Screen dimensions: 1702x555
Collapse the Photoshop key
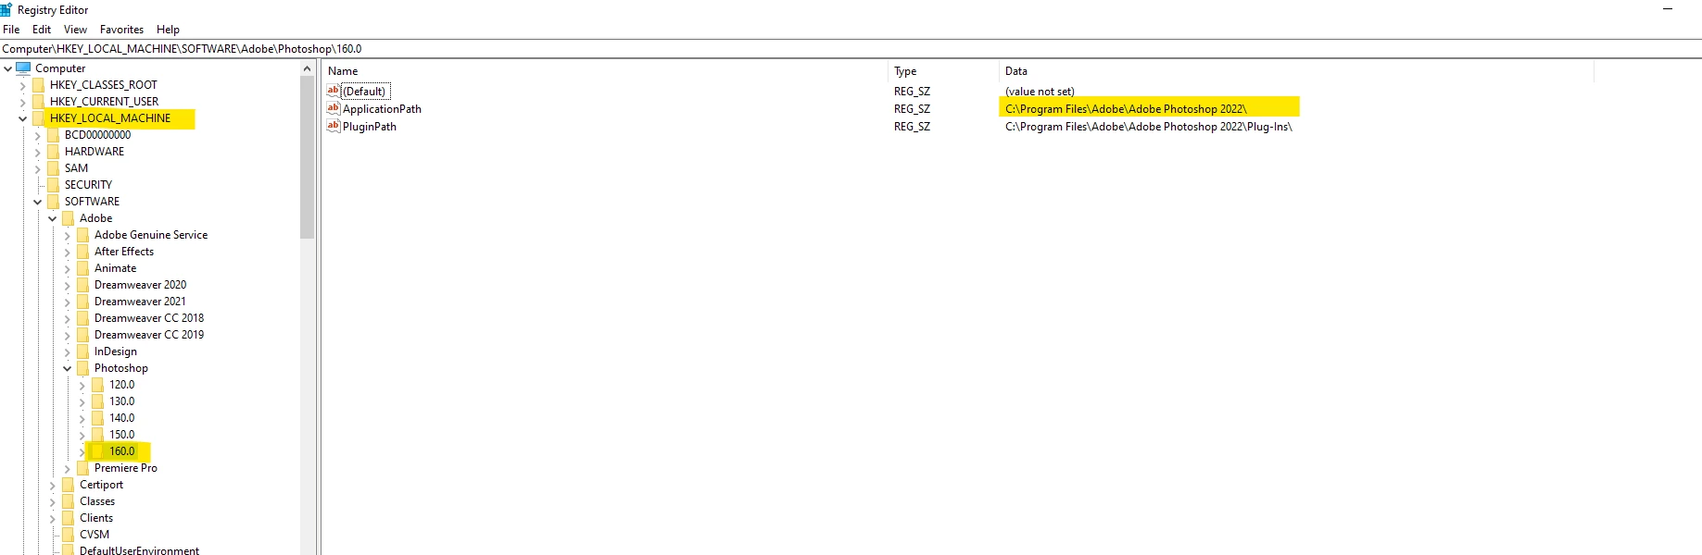[67, 368]
